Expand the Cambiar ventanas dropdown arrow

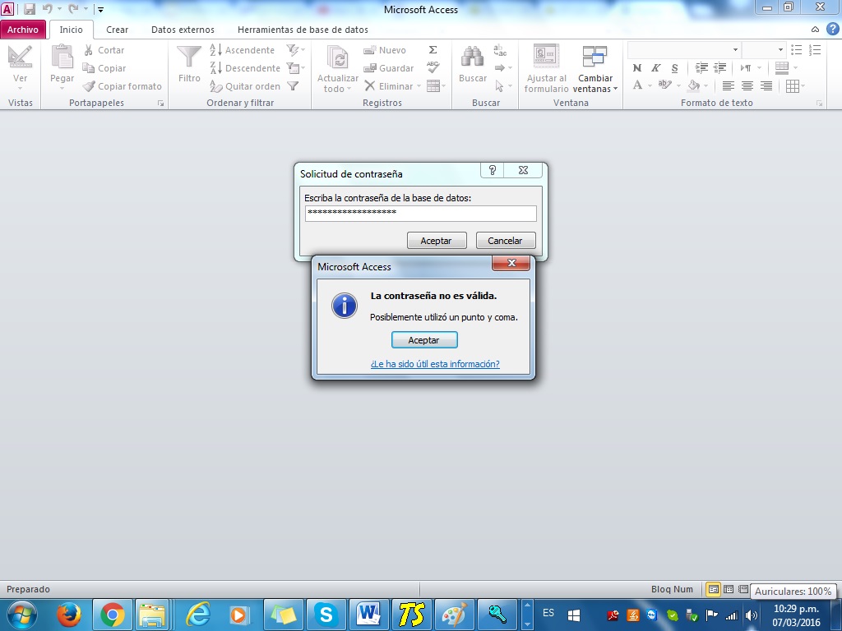pyautogui.click(x=615, y=89)
